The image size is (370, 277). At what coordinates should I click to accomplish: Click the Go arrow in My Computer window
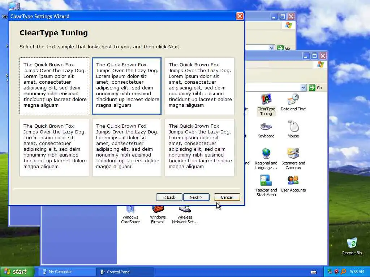[x=280, y=48]
